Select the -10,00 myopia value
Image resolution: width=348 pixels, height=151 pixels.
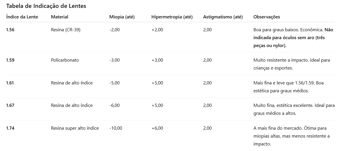(x=116, y=128)
